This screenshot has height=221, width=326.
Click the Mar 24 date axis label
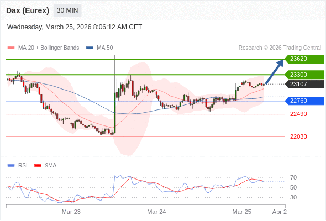pyautogui.click(x=156, y=212)
